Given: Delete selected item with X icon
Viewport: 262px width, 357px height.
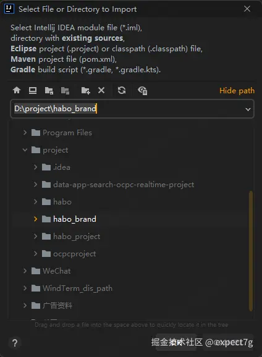Looking at the screenshot, I should point(101,90).
